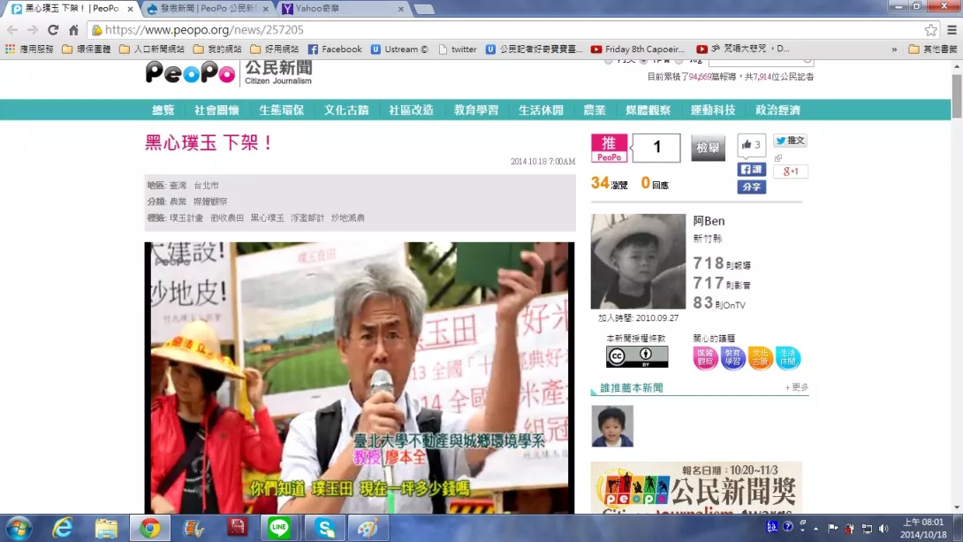963x542 pixels.
Task: Open the LINE app from the taskbar
Action: click(279, 528)
